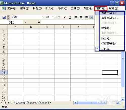Toggle Italic formatting button
126x110 pixels.
point(65,17)
